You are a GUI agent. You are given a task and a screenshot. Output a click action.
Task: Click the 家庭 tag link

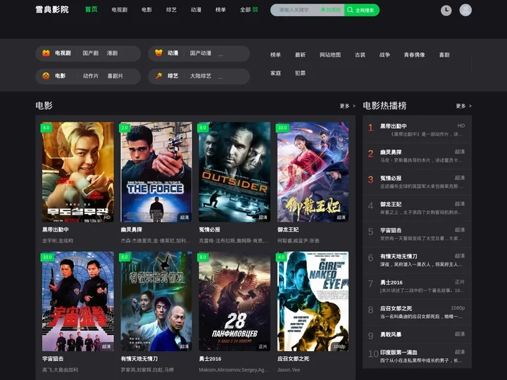click(x=275, y=73)
